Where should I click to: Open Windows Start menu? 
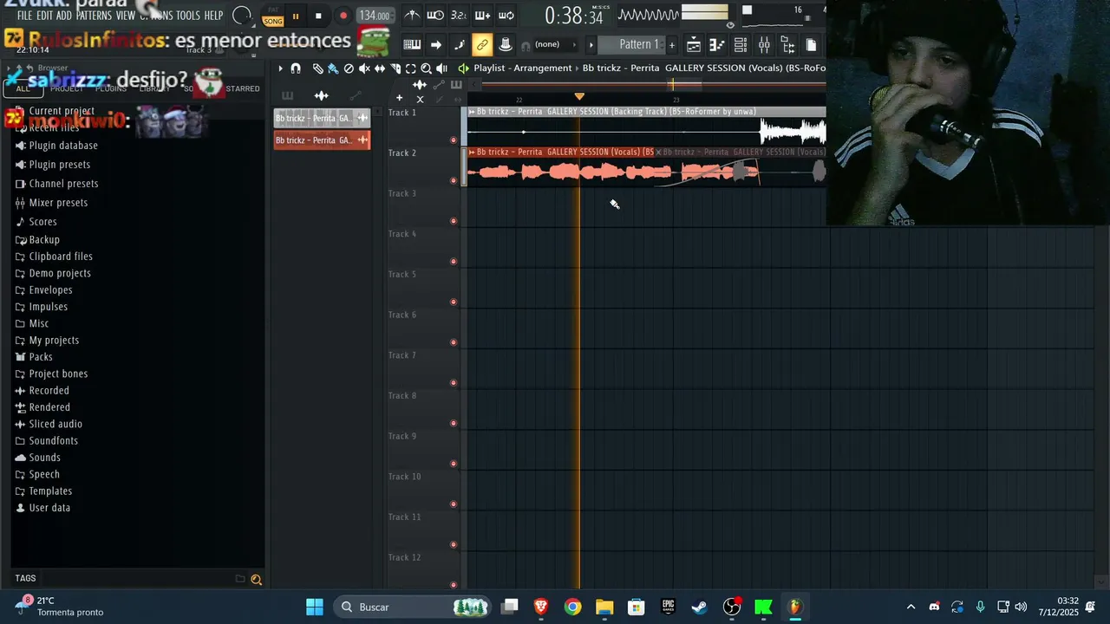coord(314,607)
